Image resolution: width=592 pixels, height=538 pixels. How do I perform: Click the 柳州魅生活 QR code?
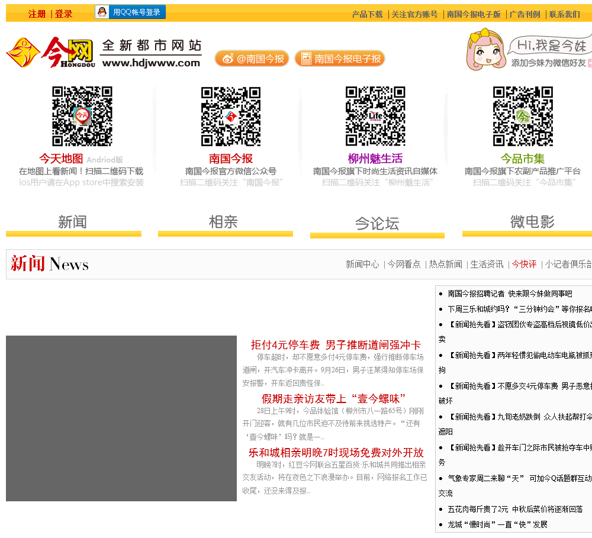(x=375, y=116)
